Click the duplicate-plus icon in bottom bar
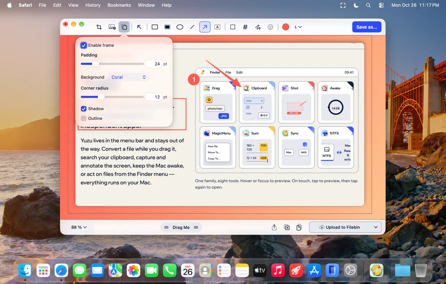446x284 pixels. [x=287, y=227]
